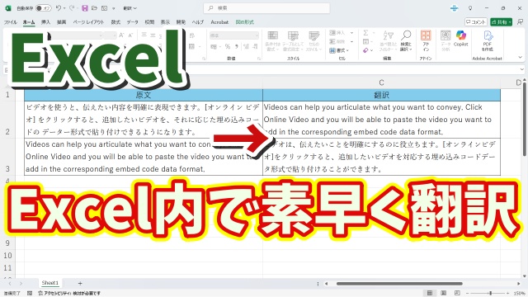528x297 pixels.
Task: Click the lightbulb icon in the title bar
Action: [x=470, y=8]
